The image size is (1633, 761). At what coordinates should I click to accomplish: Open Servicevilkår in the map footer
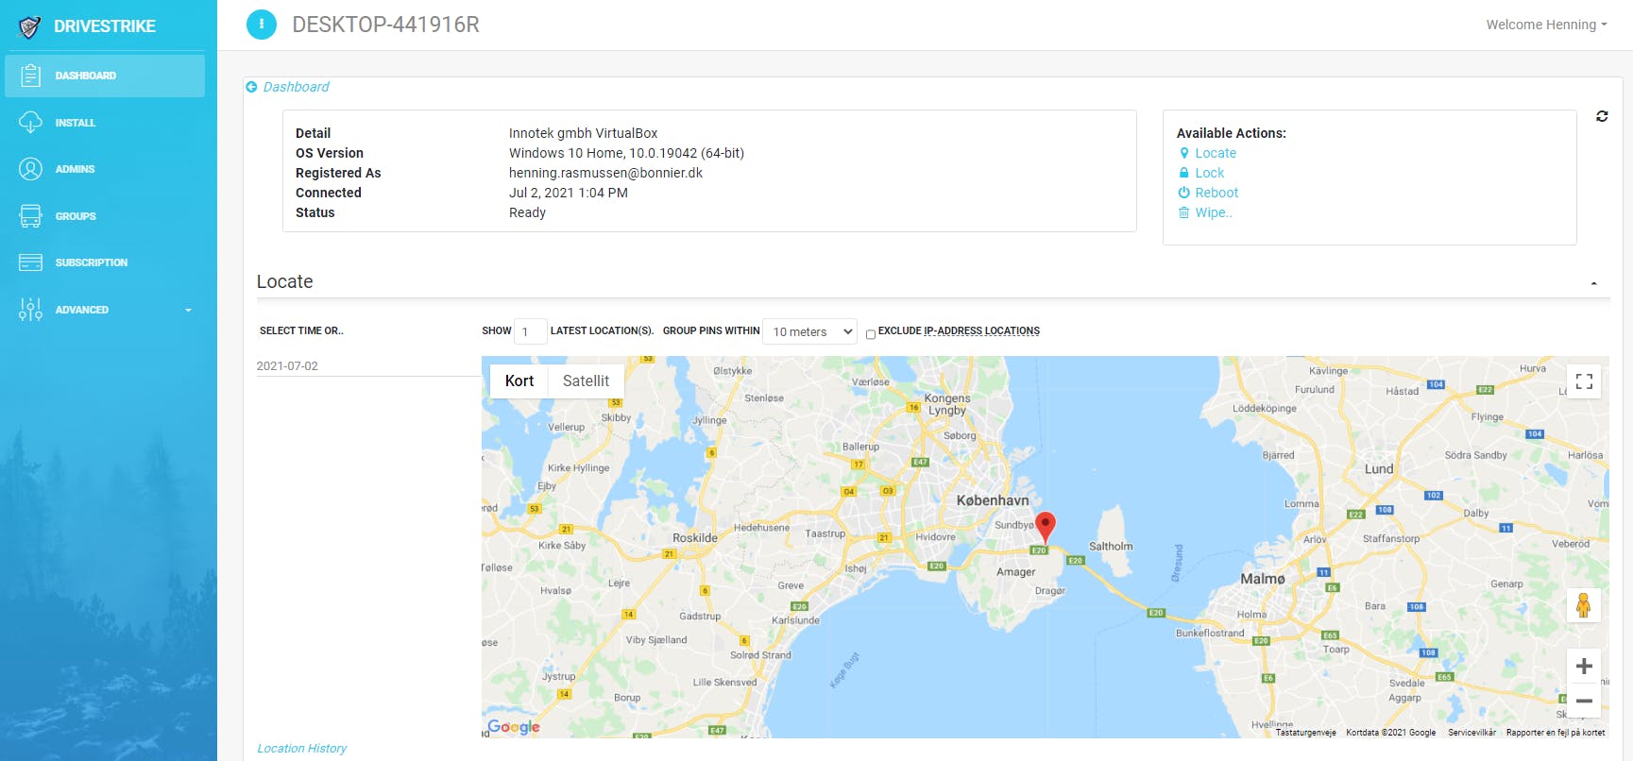(x=1471, y=733)
